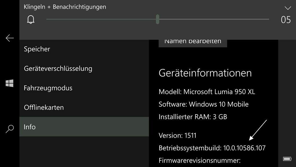Viewport: 296px width, 167px height.
Task: Open the Offlinekarten settings page
Action: tap(84, 107)
